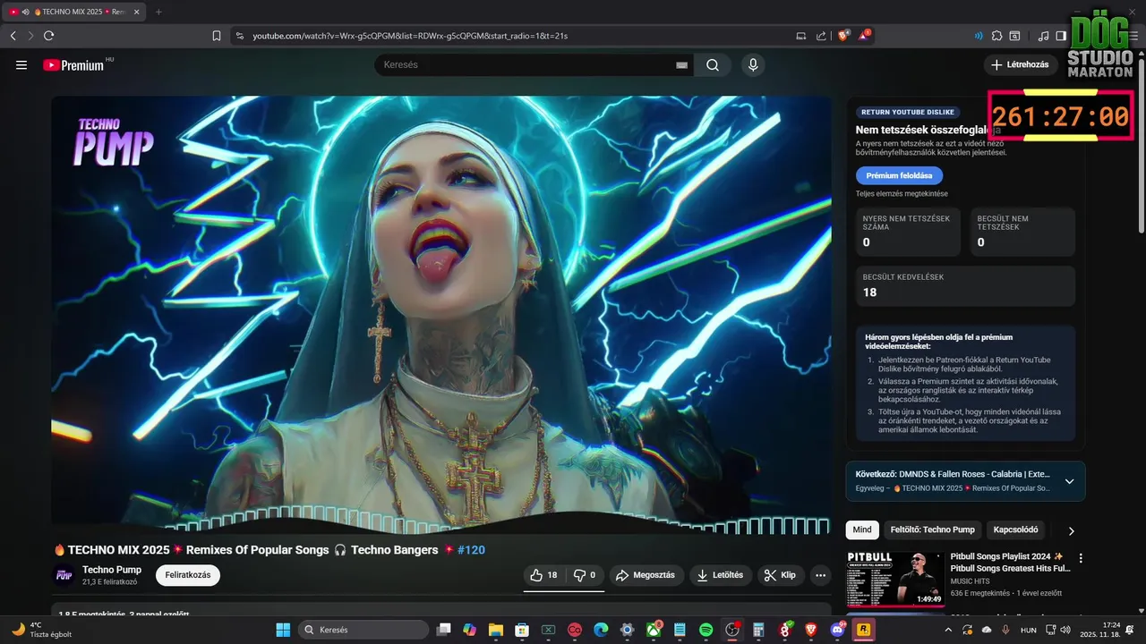
Task: Open Brave Rewards triangle icon
Action: coord(864,36)
